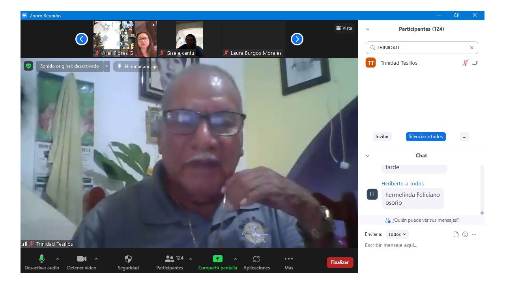Open the Participantes panel from the toolbar

170,259
